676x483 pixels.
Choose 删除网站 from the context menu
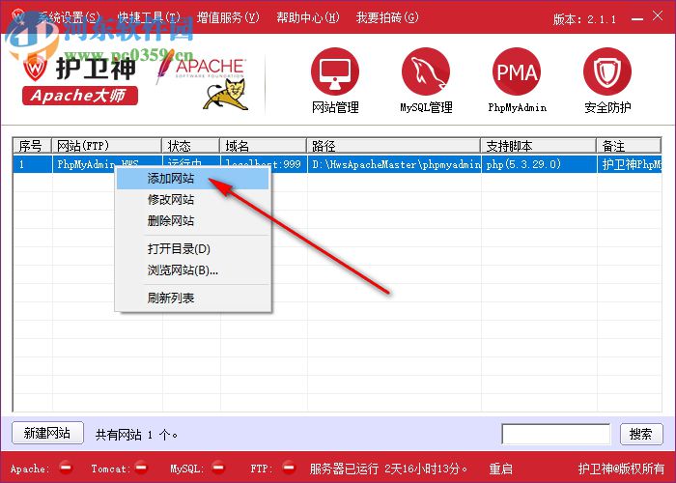(x=193, y=221)
